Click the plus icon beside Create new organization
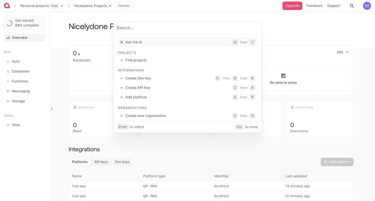The width and height of the screenshot is (375, 201). point(122,115)
